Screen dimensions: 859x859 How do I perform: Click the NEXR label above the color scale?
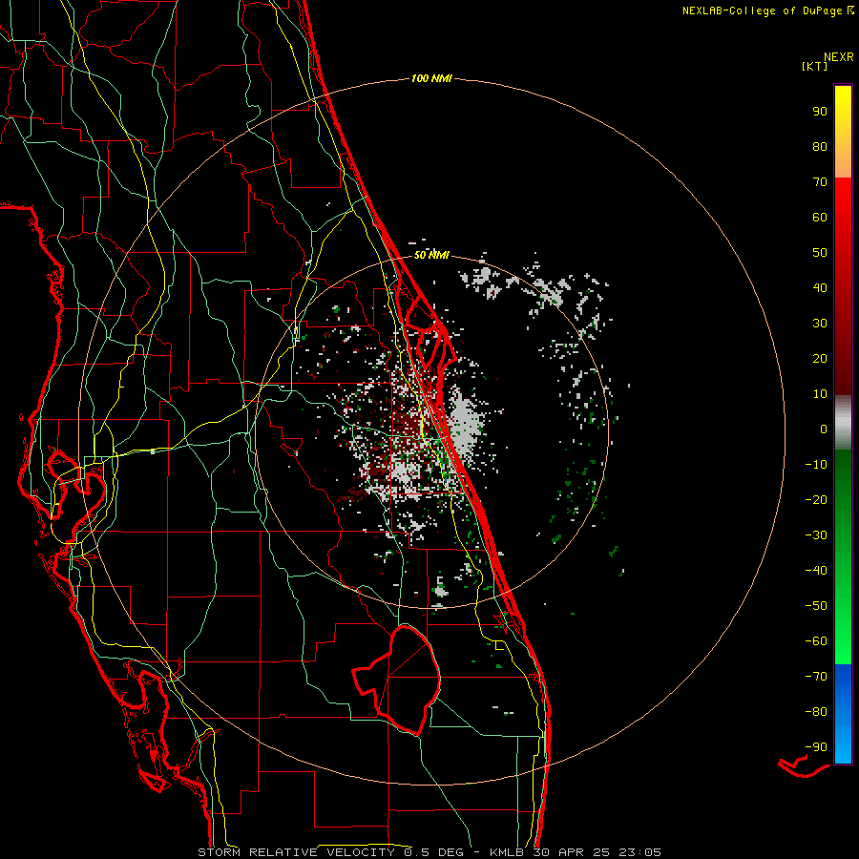(839, 57)
